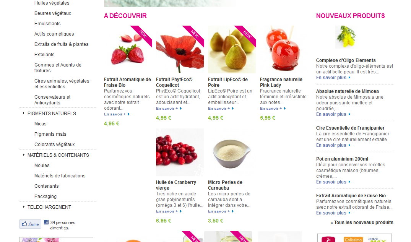Image resolution: width=411 pixels, height=242 pixels.
Task: Click 'Tous les nouveaux produits' link
Action: (362, 223)
